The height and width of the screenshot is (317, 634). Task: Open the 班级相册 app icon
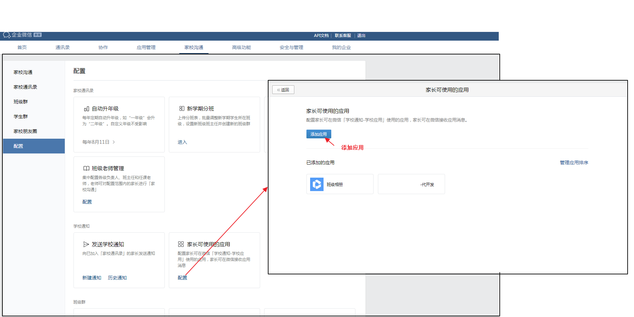point(316,184)
